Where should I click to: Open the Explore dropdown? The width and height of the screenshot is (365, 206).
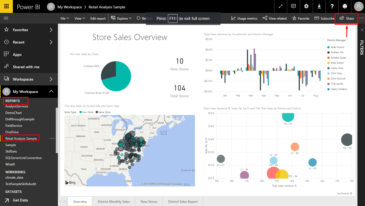121,18
